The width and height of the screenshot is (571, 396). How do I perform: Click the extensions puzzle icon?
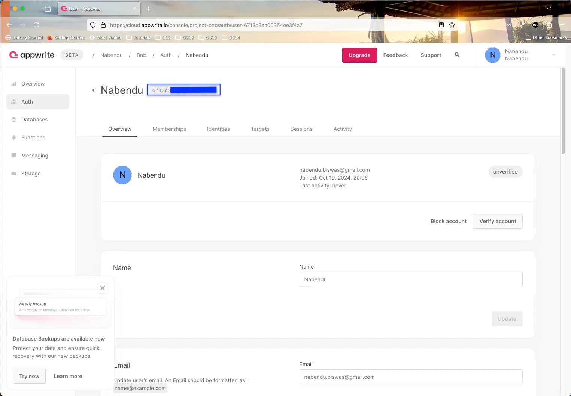pyautogui.click(x=549, y=25)
